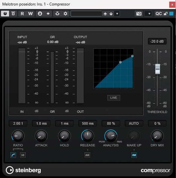Image resolution: width=176 pixels, height=178 pixels.
Task: Click the snapshot camera icon
Action: 139,14
